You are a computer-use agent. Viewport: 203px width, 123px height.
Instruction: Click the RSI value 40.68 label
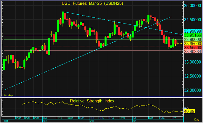(189, 111)
